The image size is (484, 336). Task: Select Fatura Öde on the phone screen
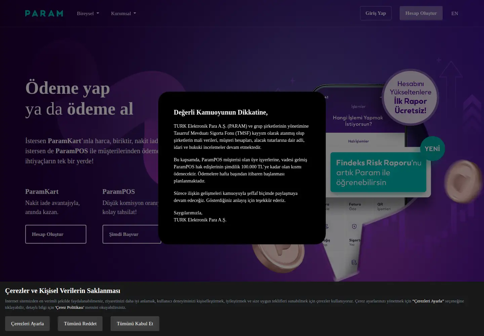pos(355,207)
